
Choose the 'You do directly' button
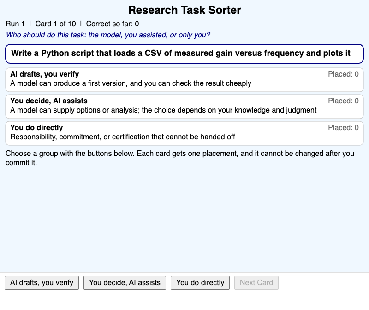coord(200,282)
